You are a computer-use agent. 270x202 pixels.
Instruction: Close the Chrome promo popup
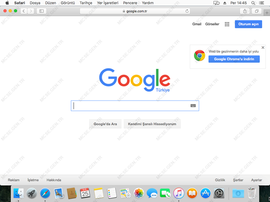(263, 48)
